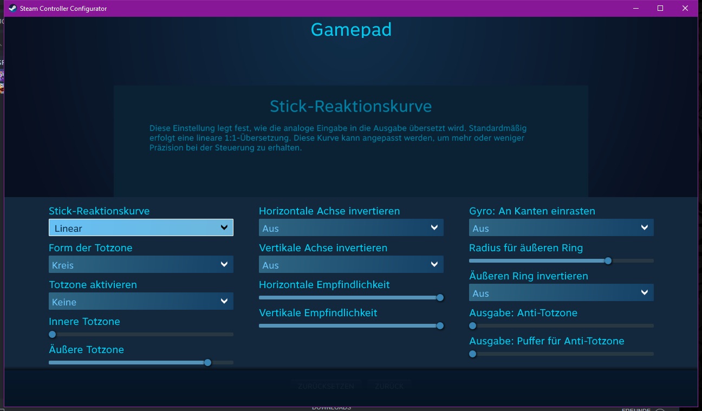Click Puffer für Anti-Totzone slider handle

tap(472, 354)
